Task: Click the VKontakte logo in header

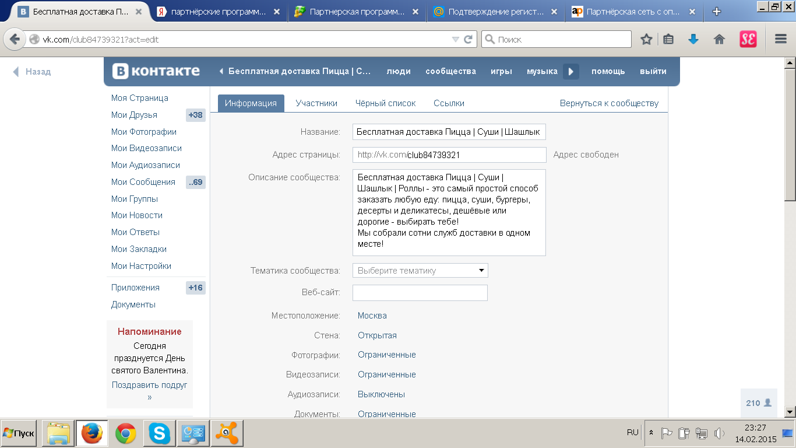Action: 156,71
